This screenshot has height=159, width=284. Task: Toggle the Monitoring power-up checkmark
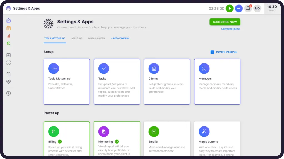(x=117, y=142)
